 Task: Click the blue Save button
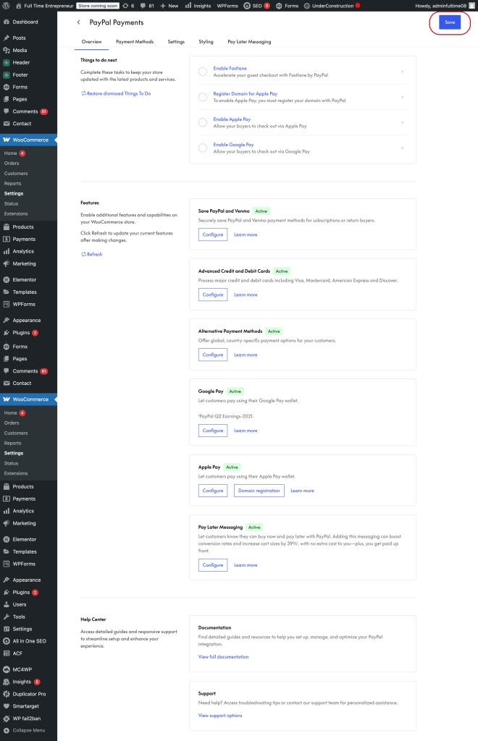(450, 22)
